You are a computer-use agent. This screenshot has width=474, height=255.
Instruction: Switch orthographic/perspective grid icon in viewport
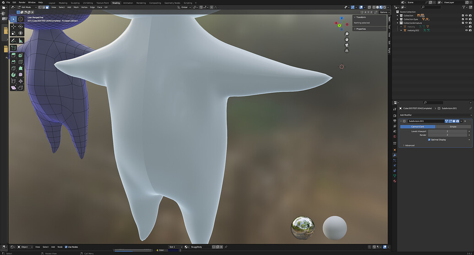click(347, 51)
